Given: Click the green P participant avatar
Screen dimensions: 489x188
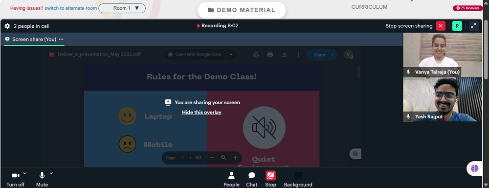Looking at the screenshot, I should (457, 26).
